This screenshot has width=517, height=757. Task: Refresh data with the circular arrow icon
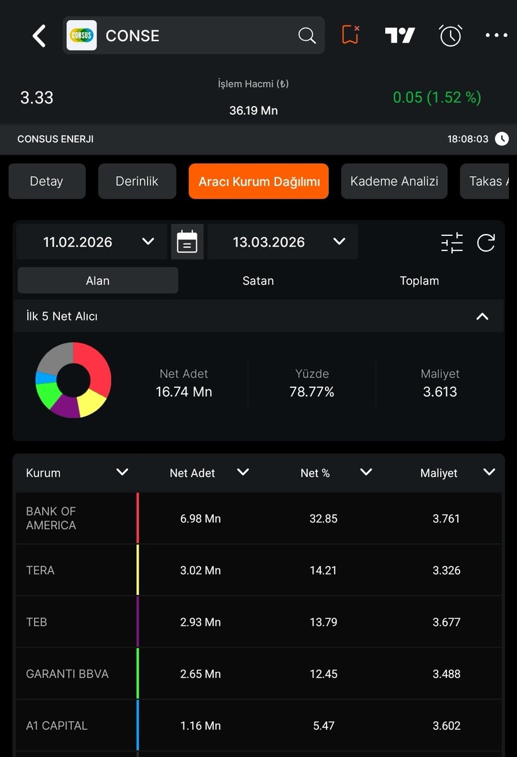[486, 242]
